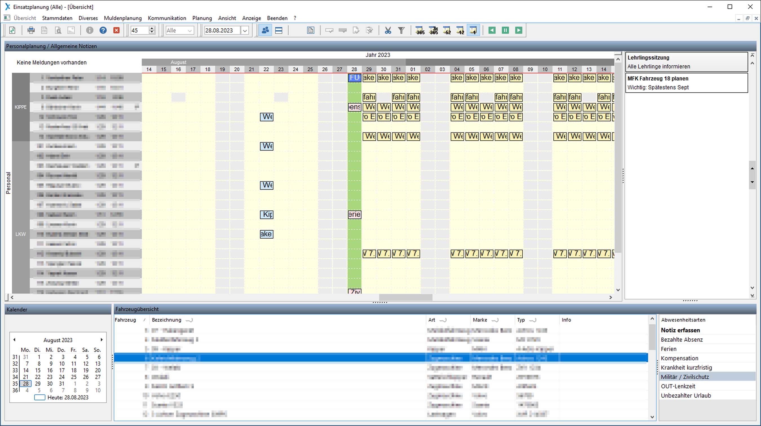761x426 pixels.
Task: Show the 365 days calendar view
Action: (x=420, y=30)
